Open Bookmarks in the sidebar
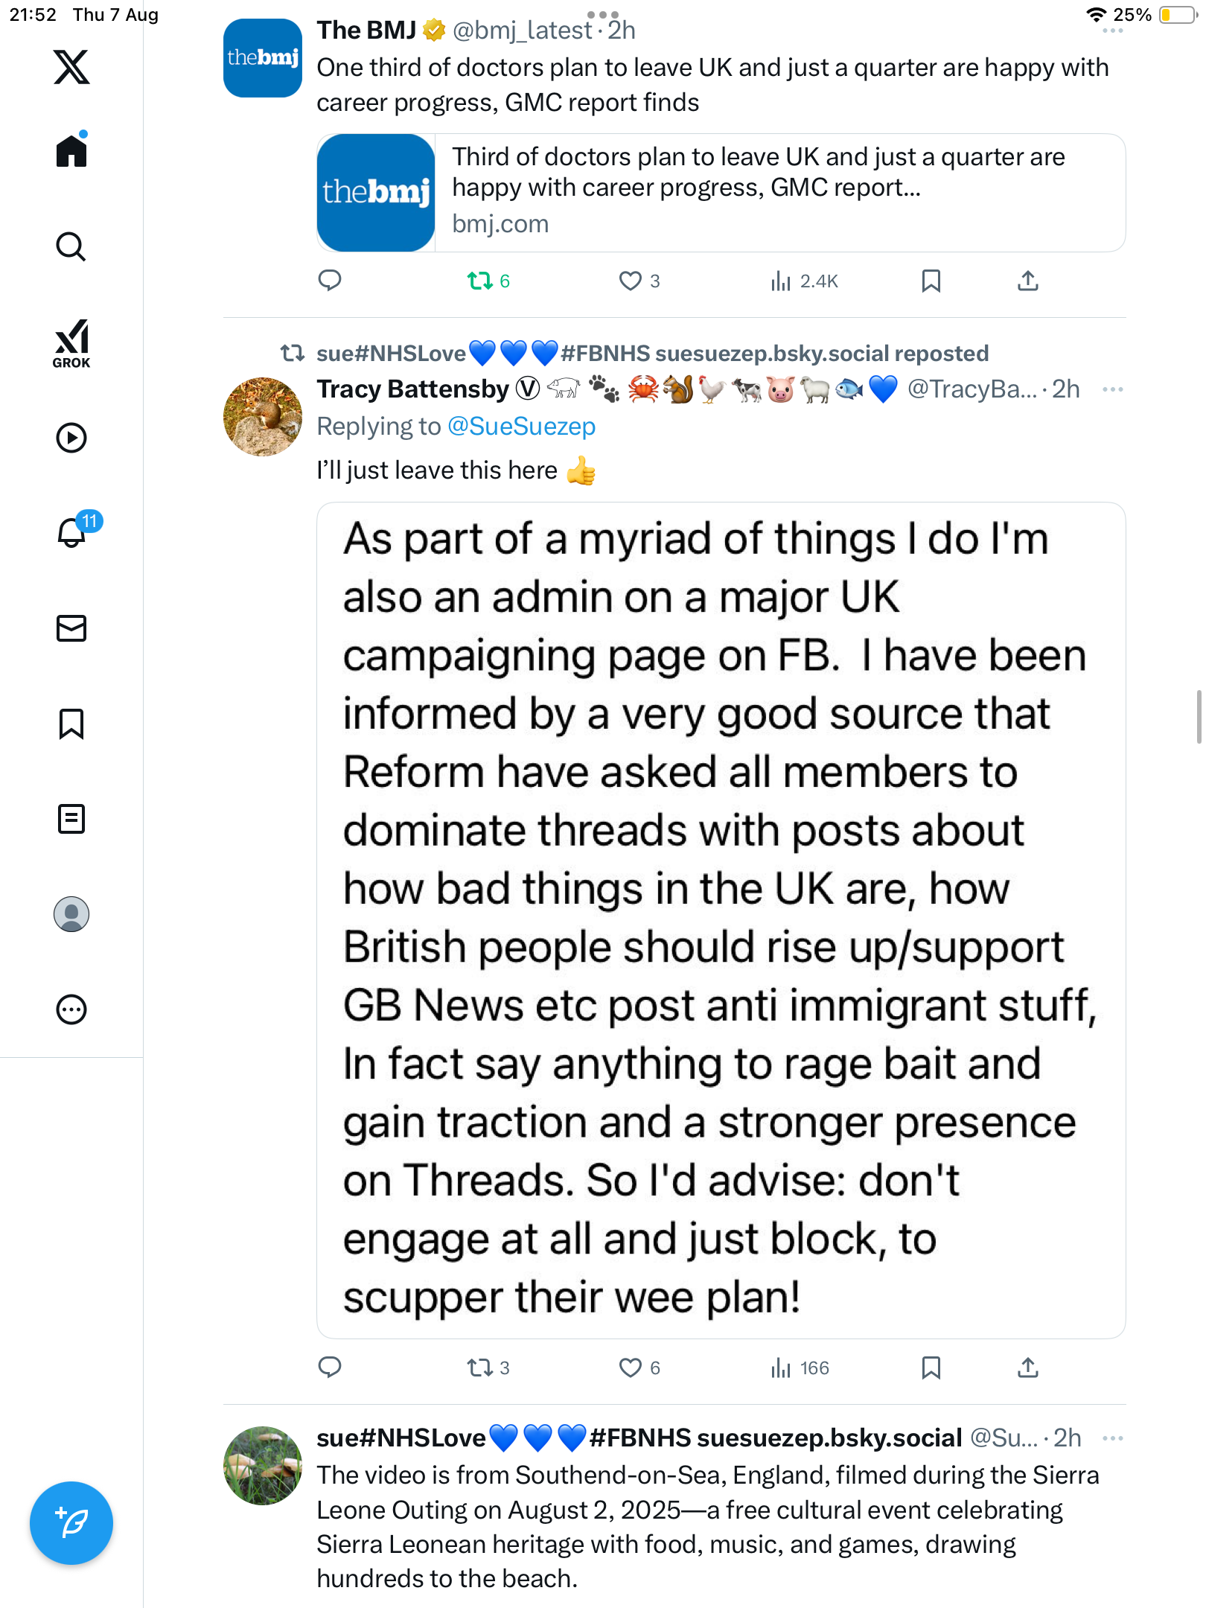Image resolution: width=1206 pixels, height=1608 pixels. (x=71, y=724)
